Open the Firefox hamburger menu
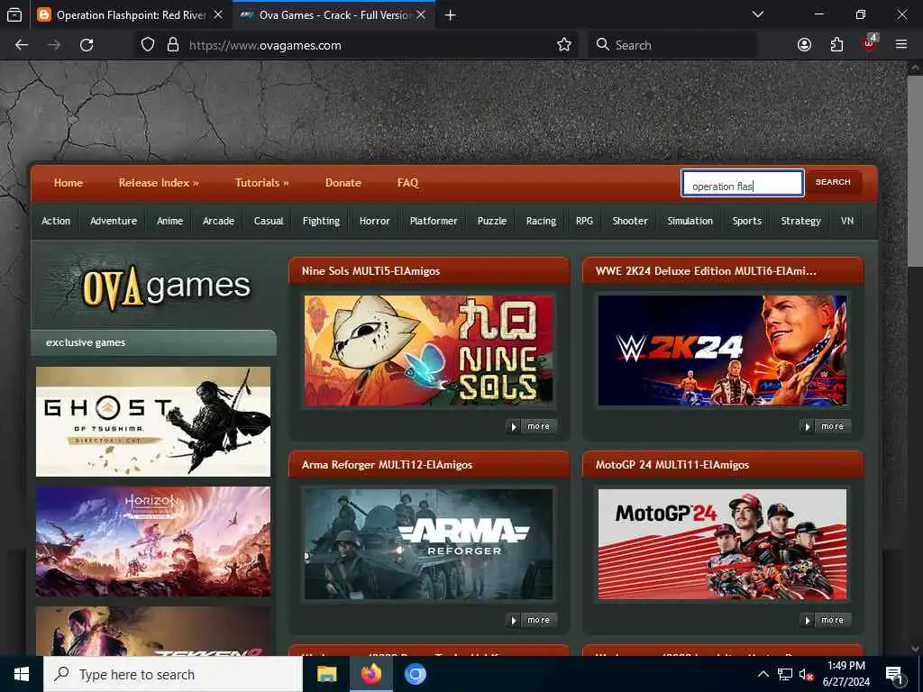 (901, 45)
